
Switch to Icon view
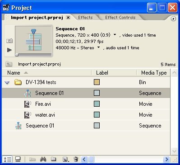(18, 159)
